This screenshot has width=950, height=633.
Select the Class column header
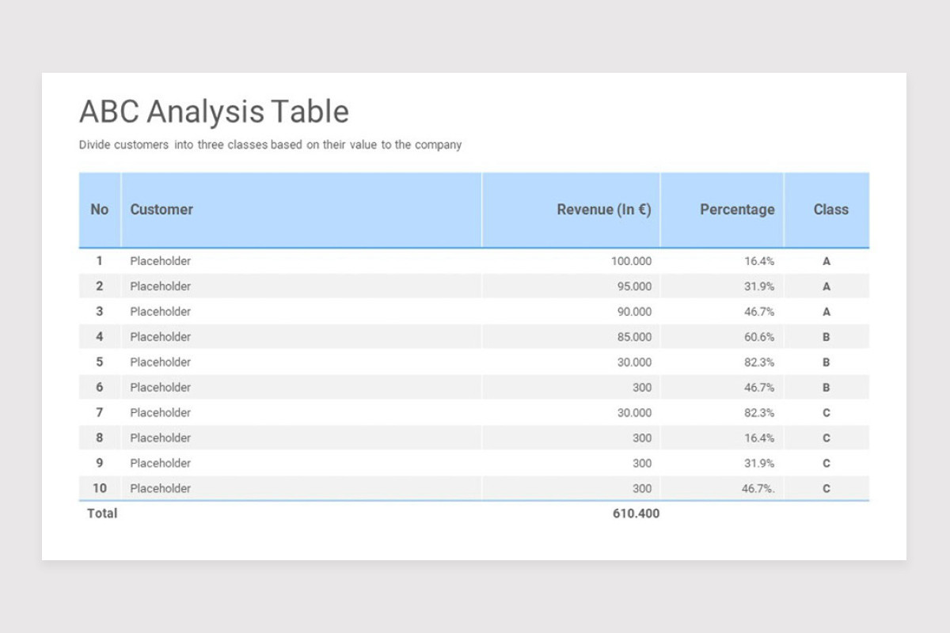pyautogui.click(x=827, y=210)
